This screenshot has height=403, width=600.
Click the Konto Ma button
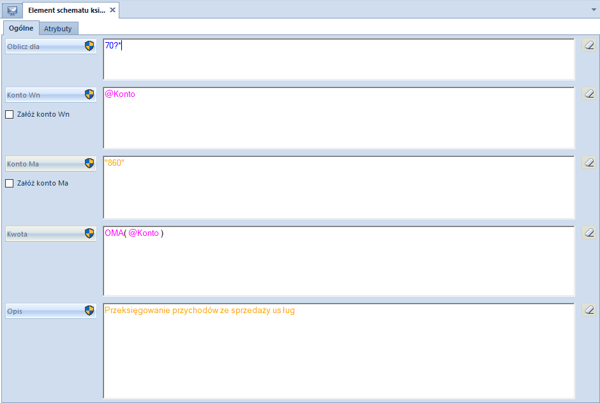coord(50,164)
